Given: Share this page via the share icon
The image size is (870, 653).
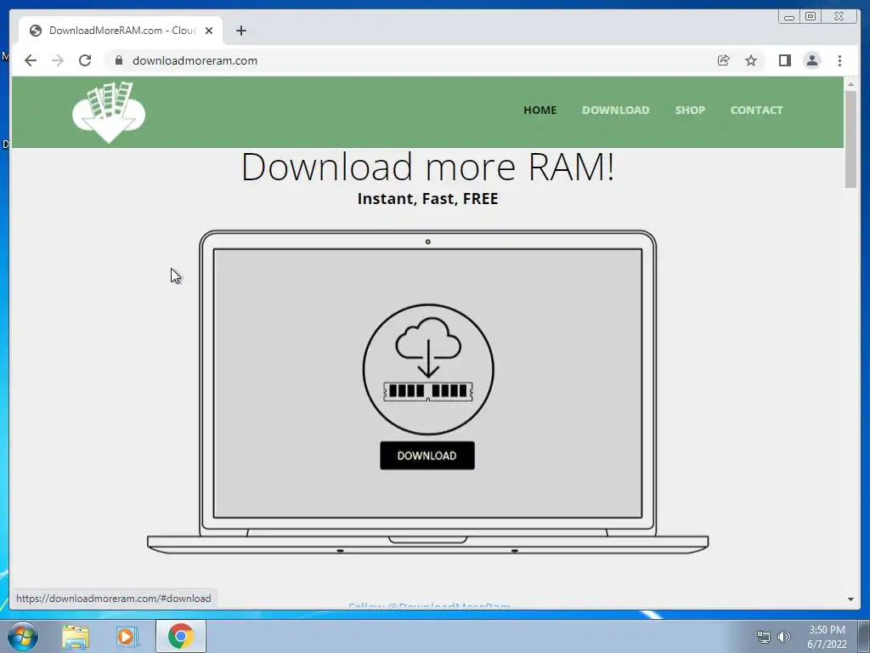Looking at the screenshot, I should [x=724, y=60].
